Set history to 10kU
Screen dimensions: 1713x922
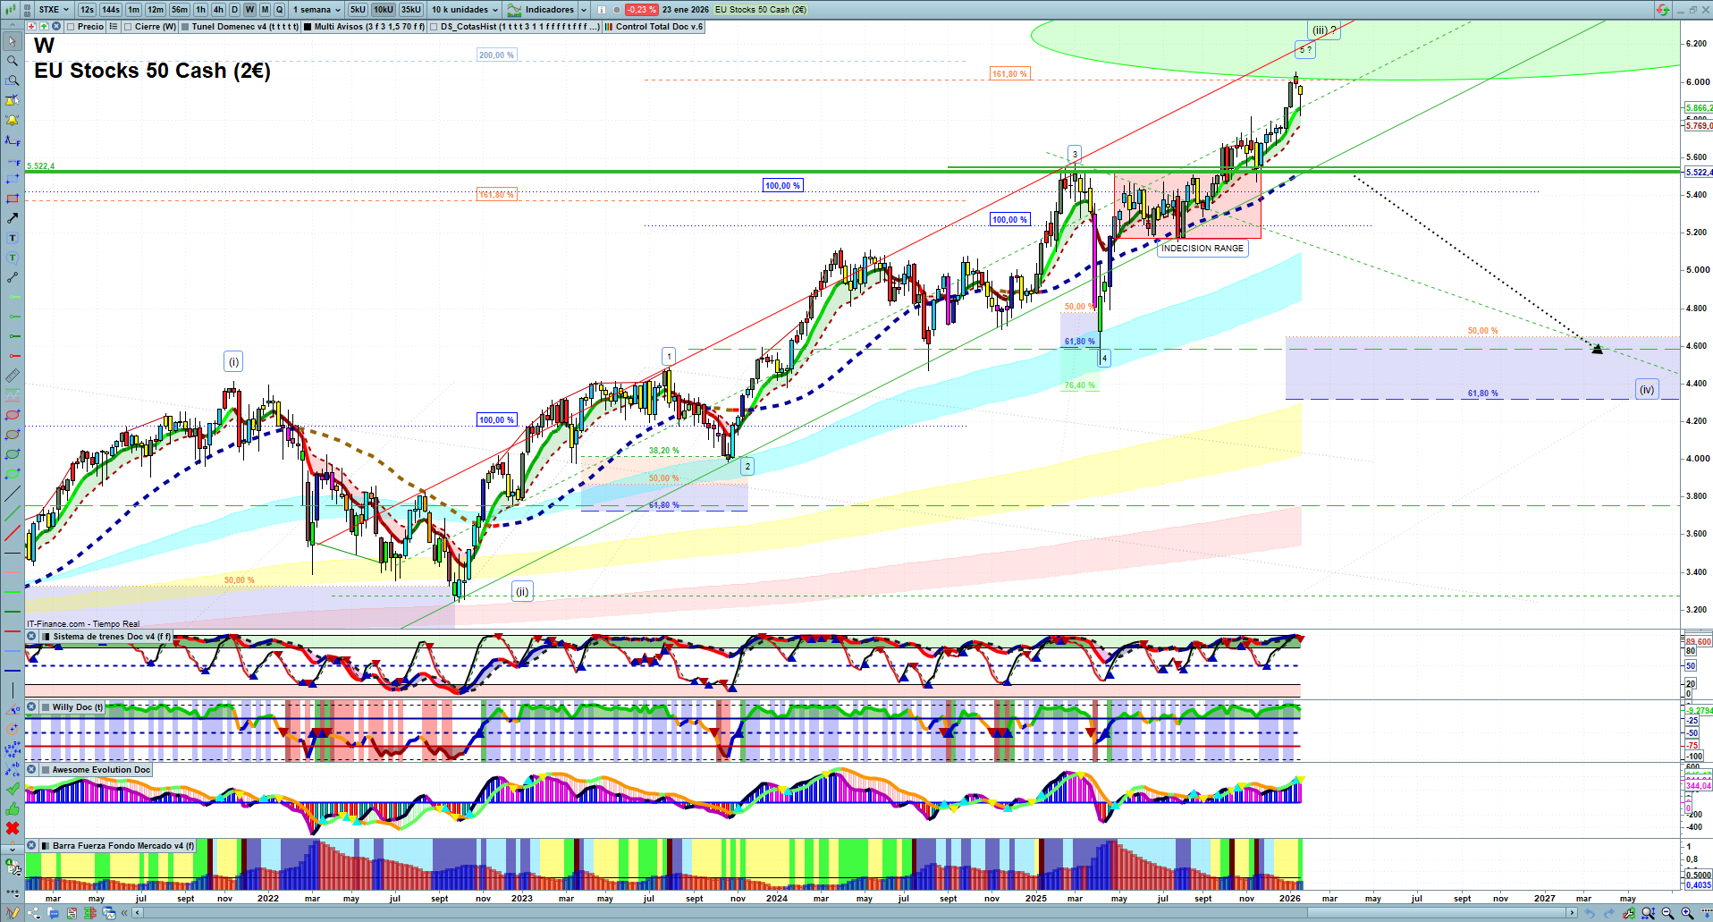384,10
